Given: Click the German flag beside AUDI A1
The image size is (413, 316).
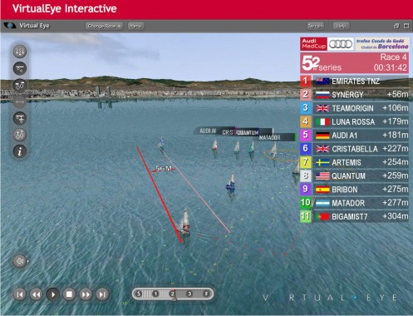Looking at the screenshot, I should tap(322, 136).
